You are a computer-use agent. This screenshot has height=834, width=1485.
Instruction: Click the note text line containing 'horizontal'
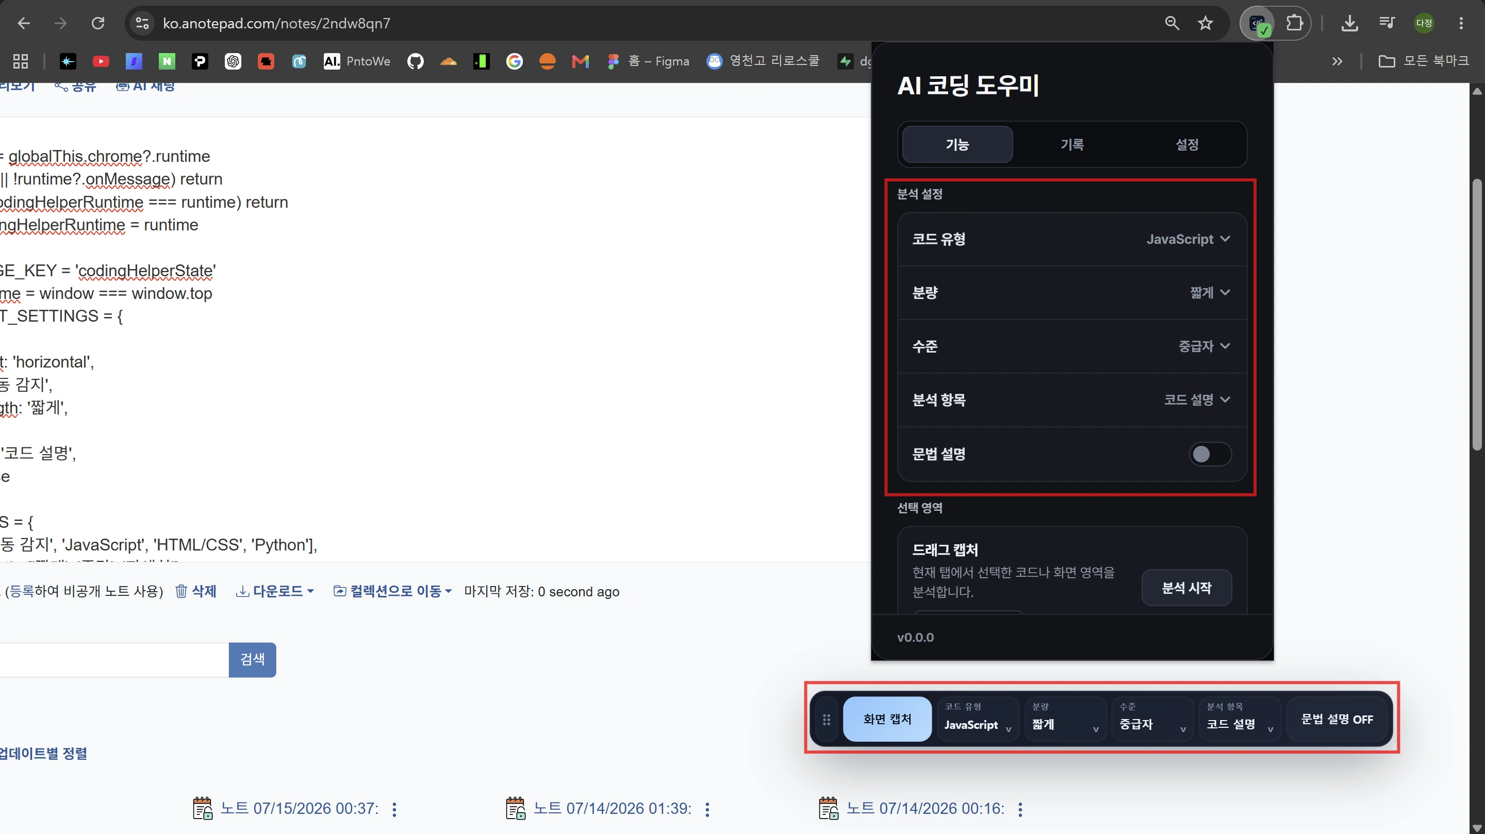(47, 362)
